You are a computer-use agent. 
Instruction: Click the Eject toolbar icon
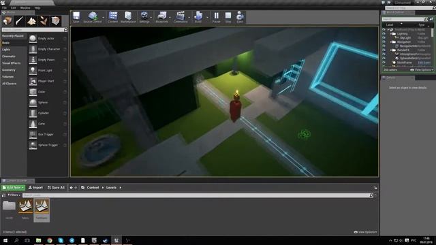240,17
